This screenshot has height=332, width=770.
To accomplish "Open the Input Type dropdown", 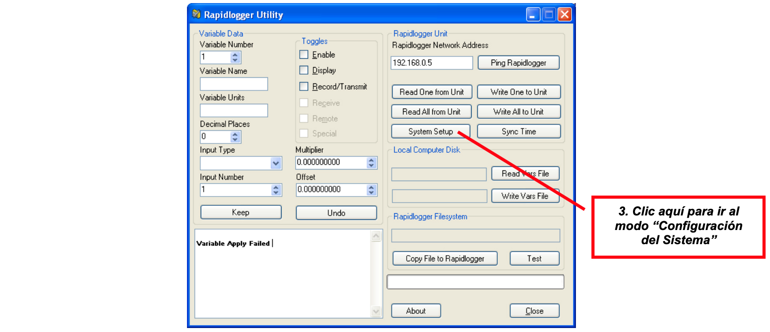I will [276, 163].
